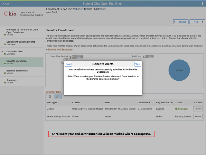Screen dimensions: 206x155
Task: Click the red asterisk by Document Load
Action: [x=2, y=52]
